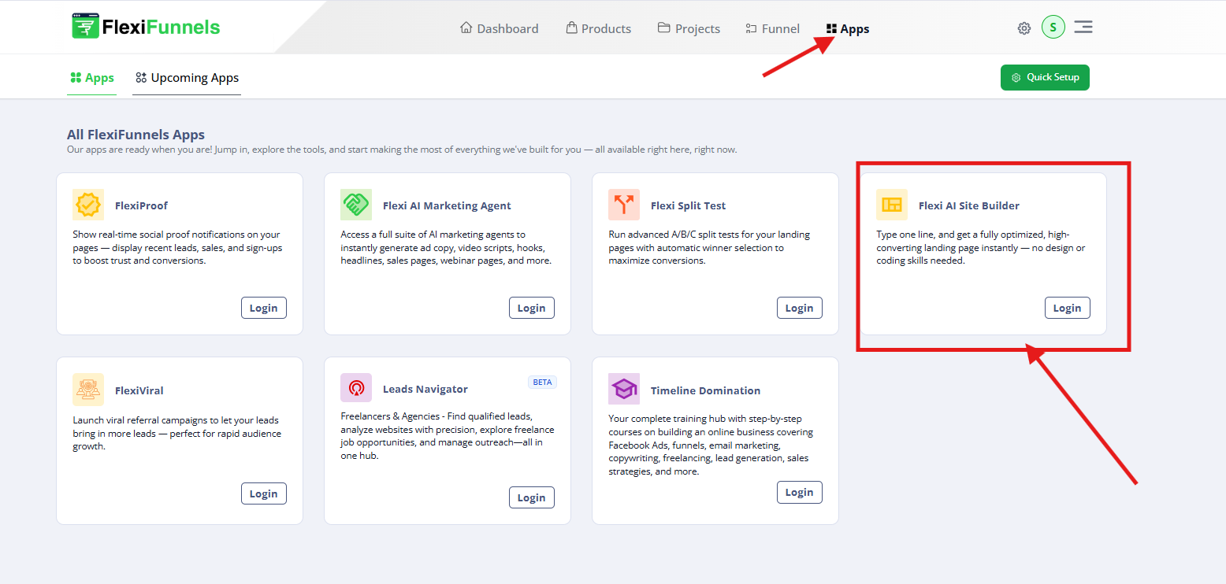The height and width of the screenshot is (584, 1226).
Task: Open the hamburger menu icon
Action: coord(1083,28)
